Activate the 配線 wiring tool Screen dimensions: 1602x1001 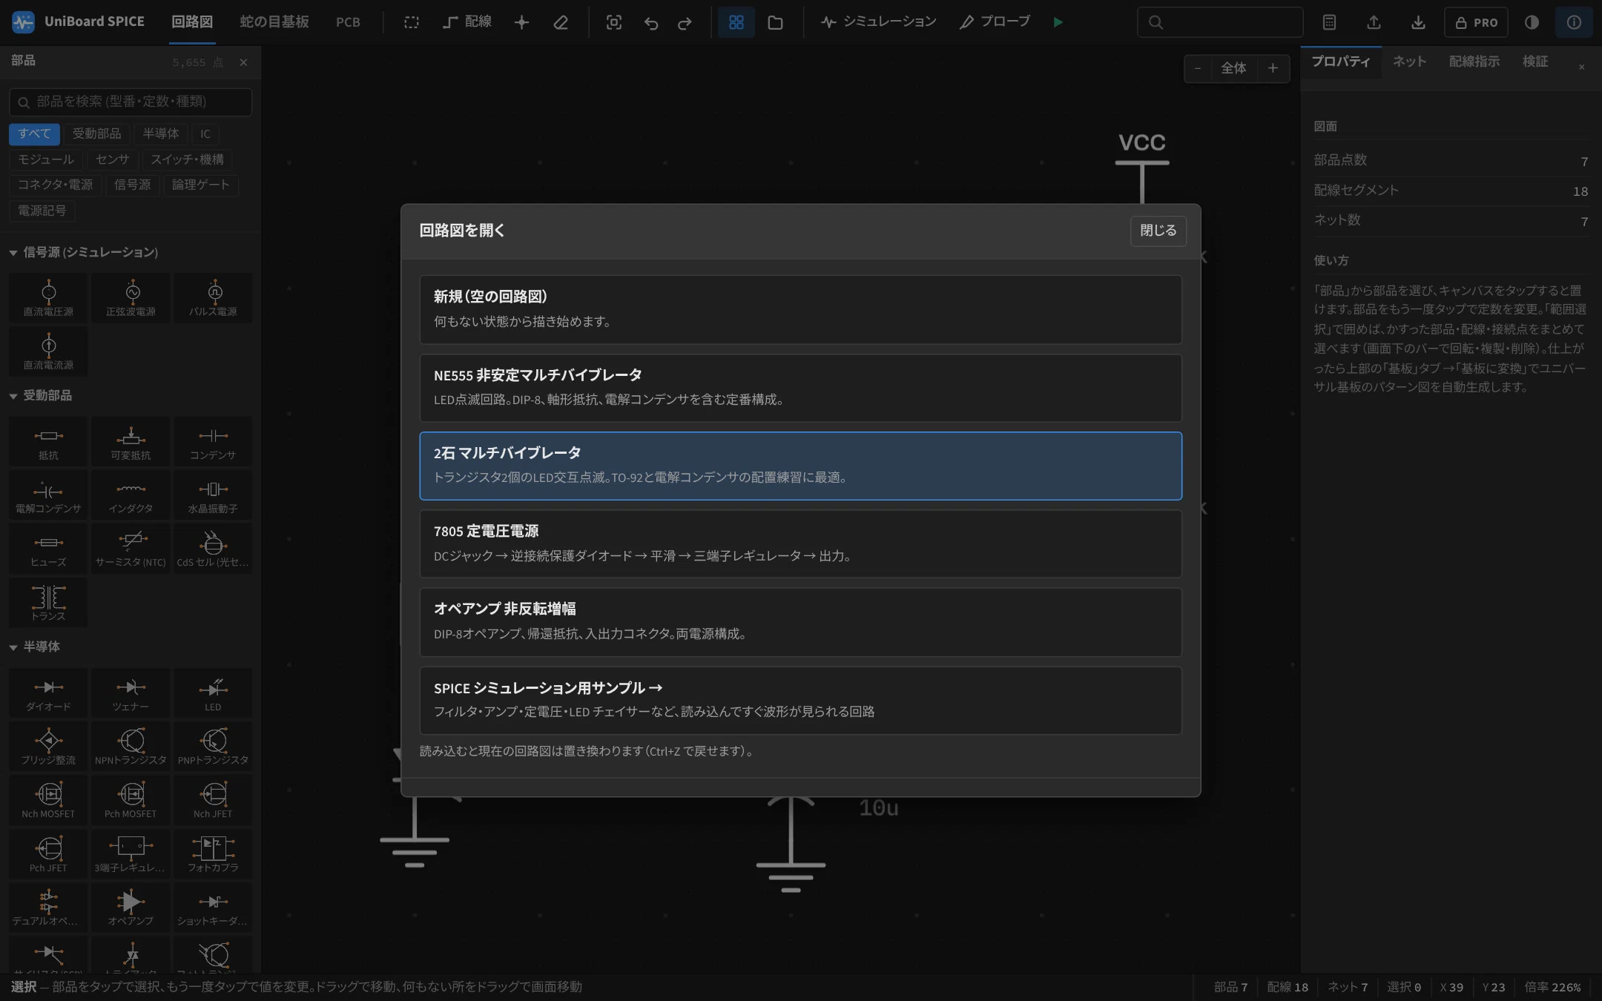[x=467, y=22]
